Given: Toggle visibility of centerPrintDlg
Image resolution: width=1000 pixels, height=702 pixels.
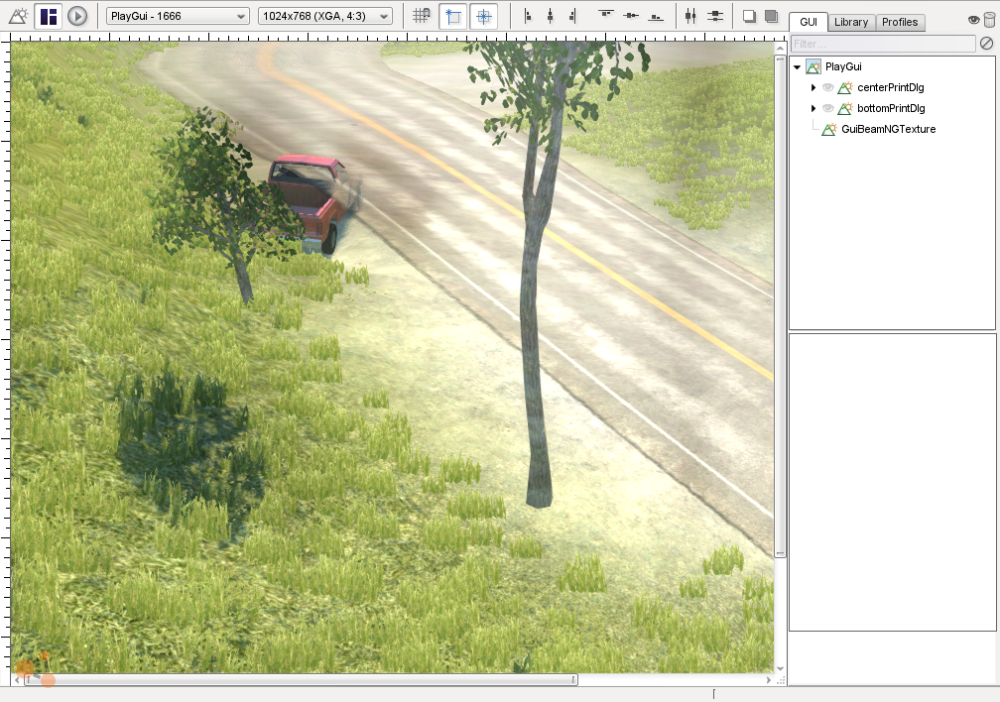Looking at the screenshot, I should point(827,87).
